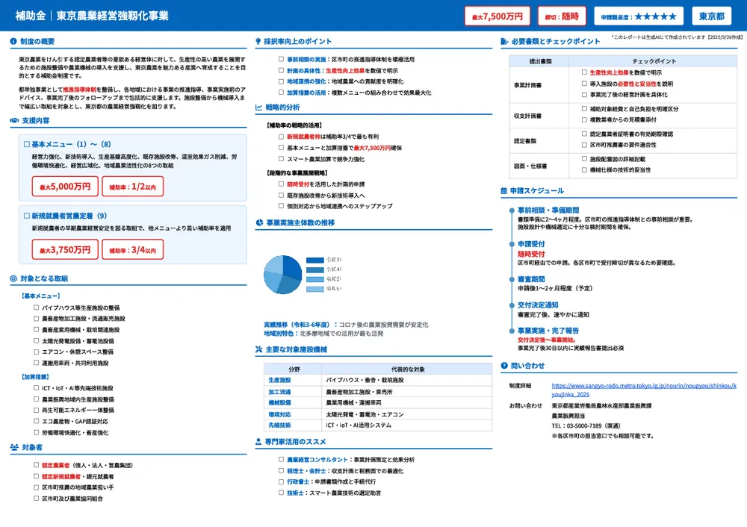747x527 pixels.
Task: Select the calendar icon for 申請スケジュール
Action: click(505, 192)
